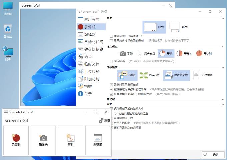227x160 pixels.
Task: Launch 录像机 from the startup window
Action: click(x=16, y=140)
